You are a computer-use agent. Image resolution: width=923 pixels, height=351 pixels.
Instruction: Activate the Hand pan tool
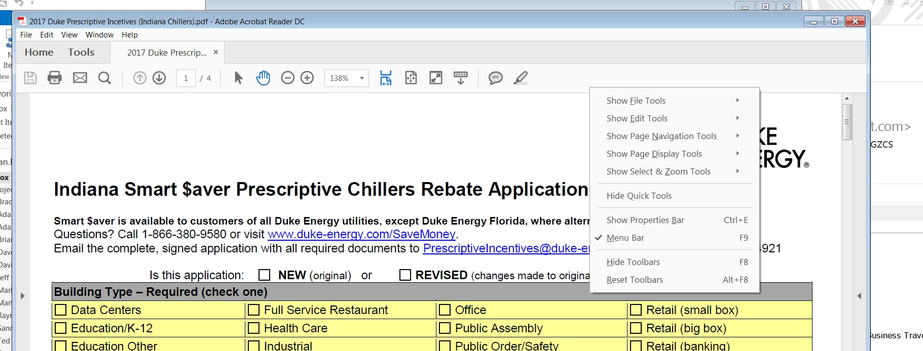click(263, 78)
